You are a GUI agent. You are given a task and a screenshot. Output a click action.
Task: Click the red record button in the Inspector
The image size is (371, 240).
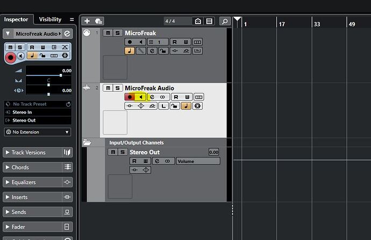[x=10, y=57]
